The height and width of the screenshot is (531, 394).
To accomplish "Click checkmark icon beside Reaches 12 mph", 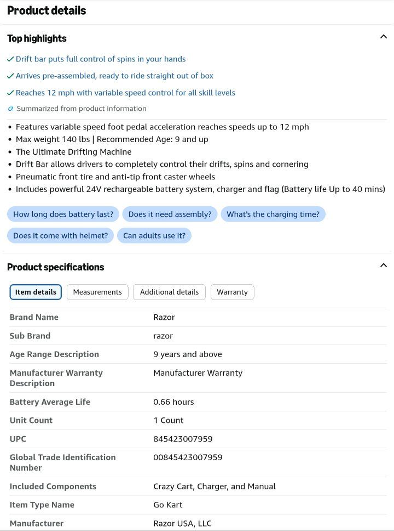I will tap(10, 93).
